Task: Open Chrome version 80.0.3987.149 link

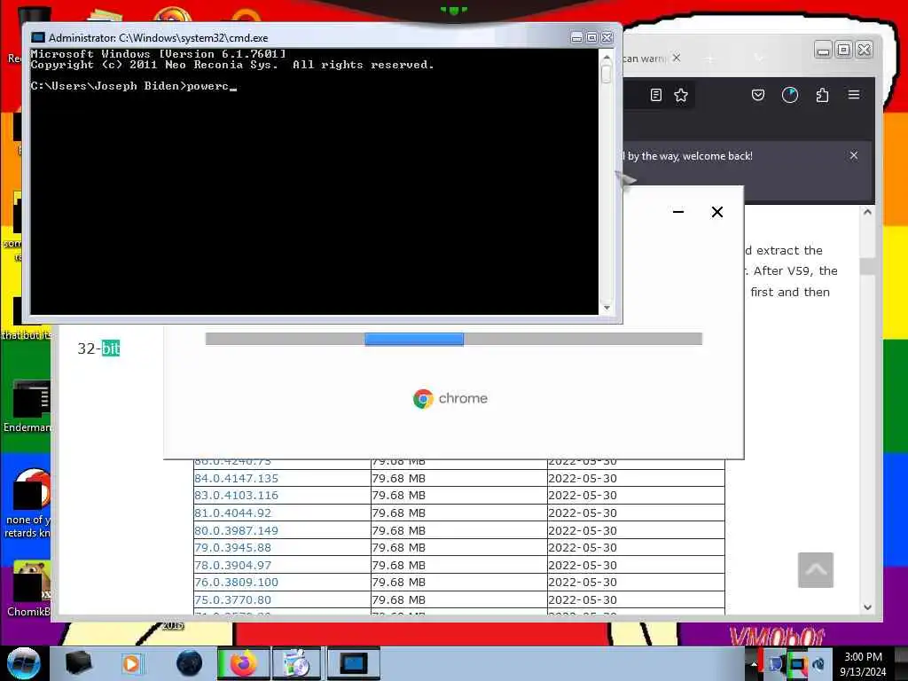Action: [236, 530]
